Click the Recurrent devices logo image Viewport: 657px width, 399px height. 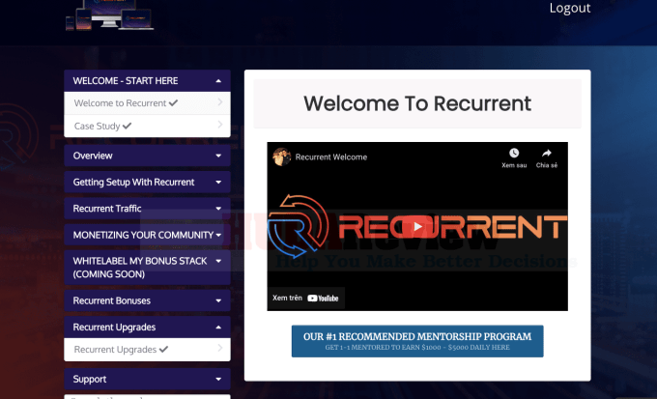click(110, 15)
